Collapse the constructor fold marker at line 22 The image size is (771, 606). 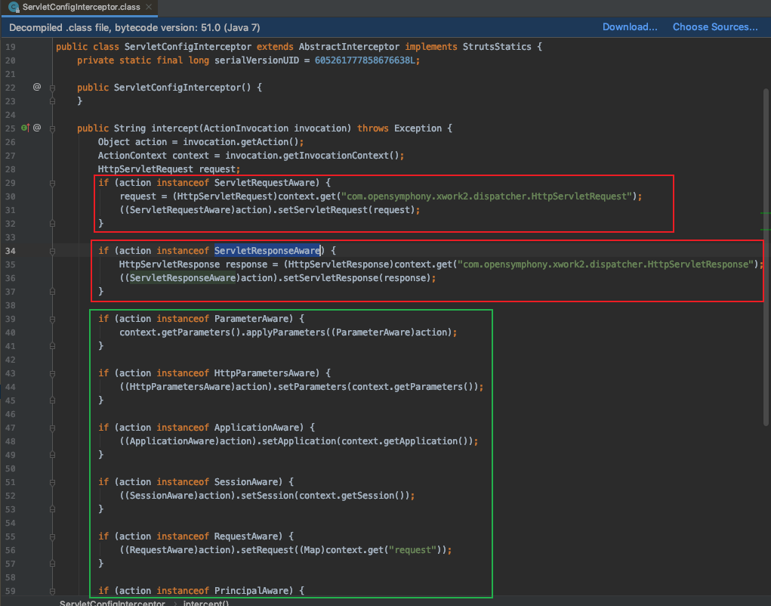pyautogui.click(x=52, y=88)
